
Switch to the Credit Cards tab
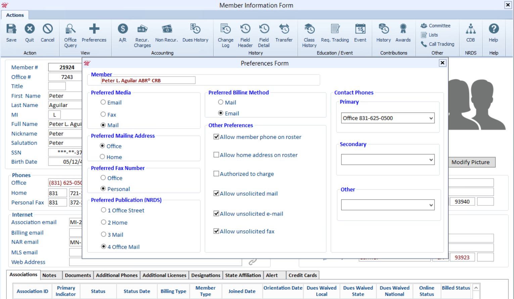click(303, 275)
